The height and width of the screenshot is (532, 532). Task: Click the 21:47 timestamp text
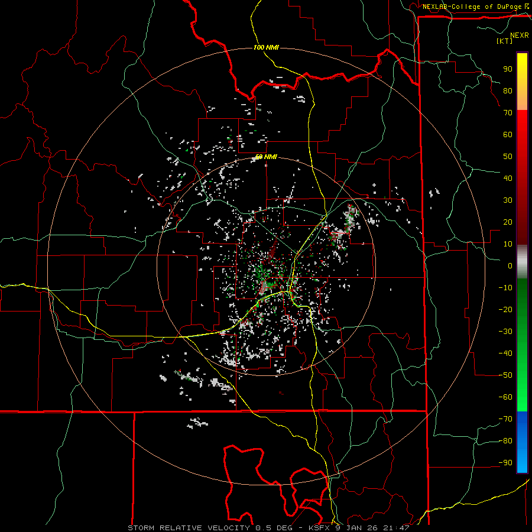click(396, 528)
